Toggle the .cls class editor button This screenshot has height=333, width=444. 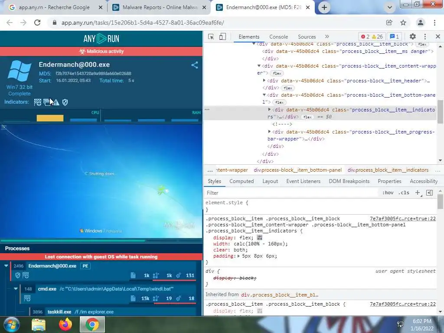(x=404, y=193)
